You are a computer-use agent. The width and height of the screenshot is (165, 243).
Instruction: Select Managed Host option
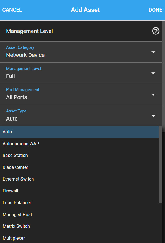click(79, 214)
